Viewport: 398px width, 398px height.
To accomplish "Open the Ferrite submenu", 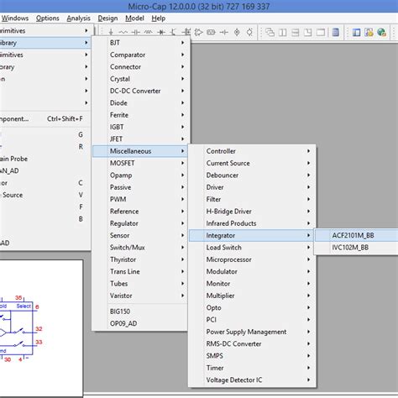I will coord(141,115).
